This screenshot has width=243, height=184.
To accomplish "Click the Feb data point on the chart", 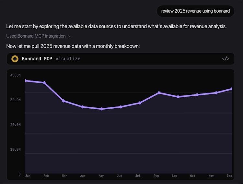I will (44, 83).
